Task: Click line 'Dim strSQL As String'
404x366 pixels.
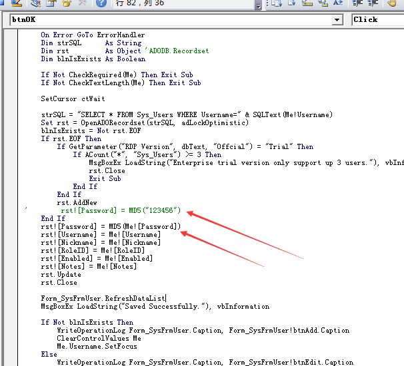Action: [91, 43]
